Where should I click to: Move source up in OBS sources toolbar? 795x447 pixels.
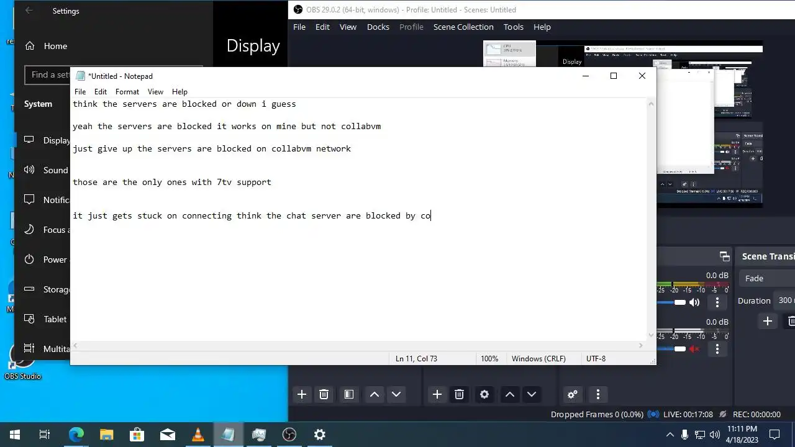tap(510, 394)
